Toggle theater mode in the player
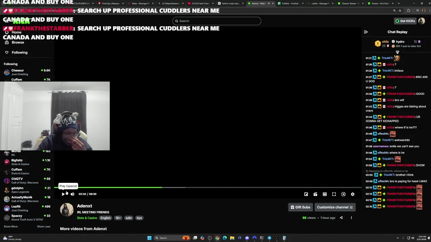 (x=325, y=194)
